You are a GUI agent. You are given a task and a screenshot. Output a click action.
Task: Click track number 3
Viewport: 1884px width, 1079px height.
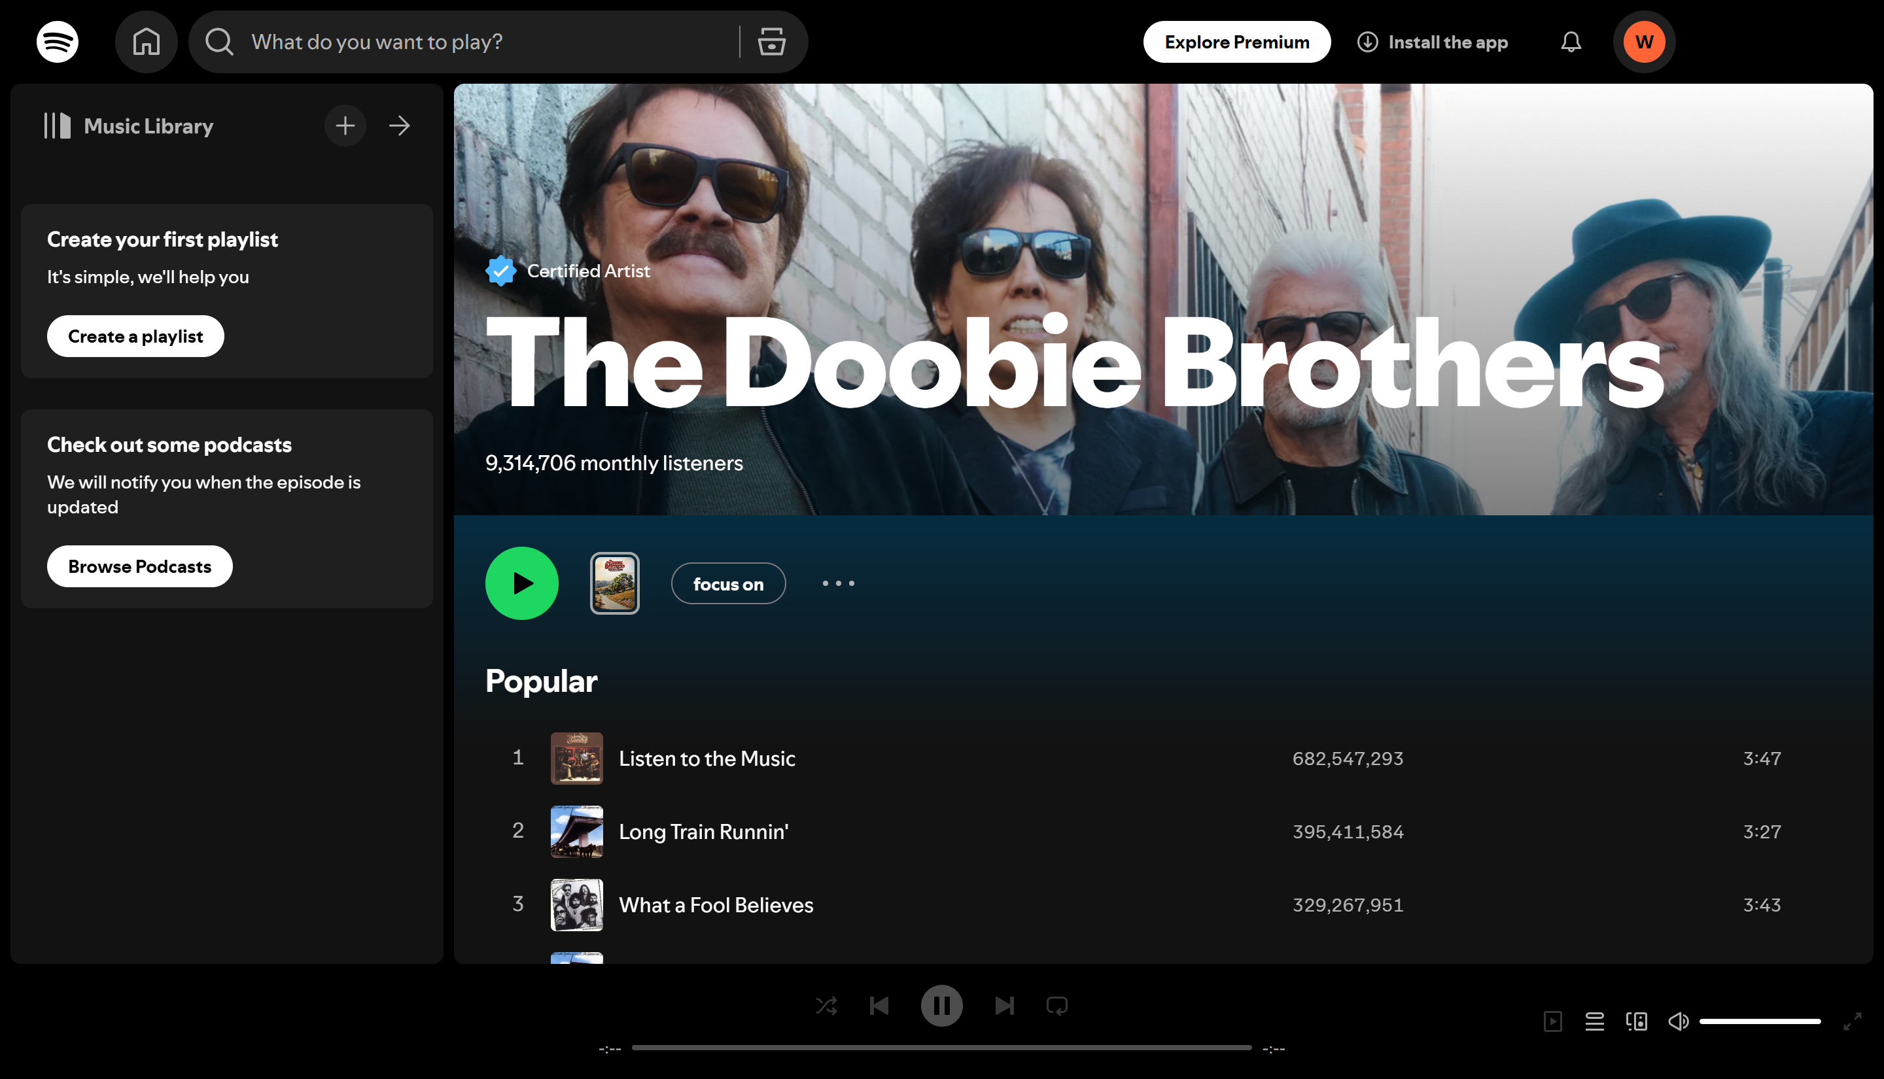518,903
